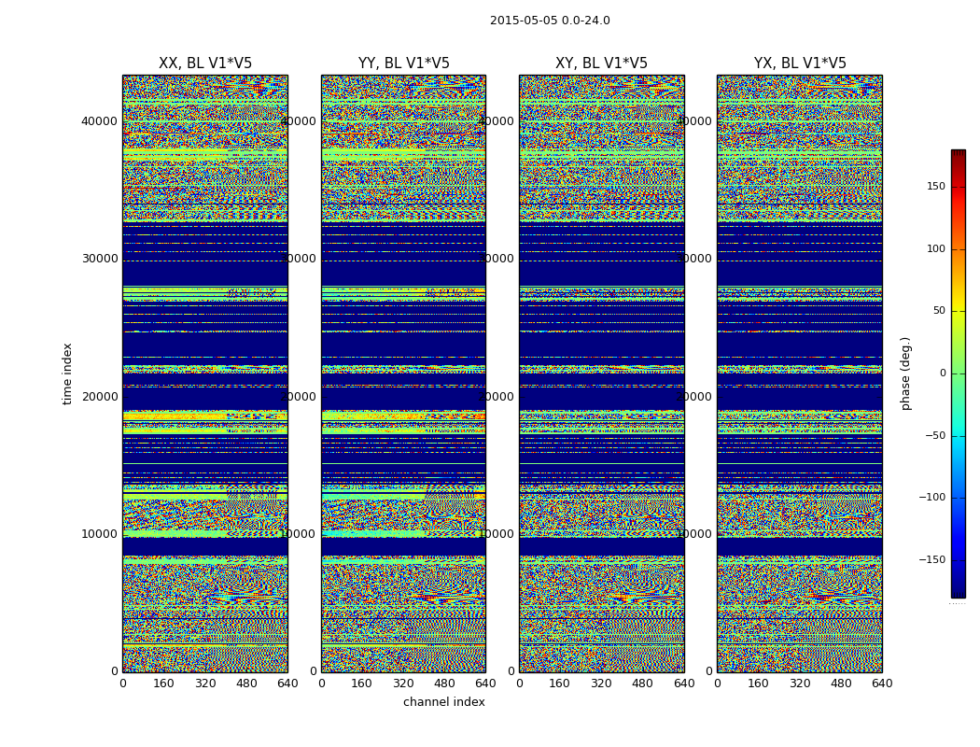Click the '320' x-tick under the XX panel

[205, 684]
